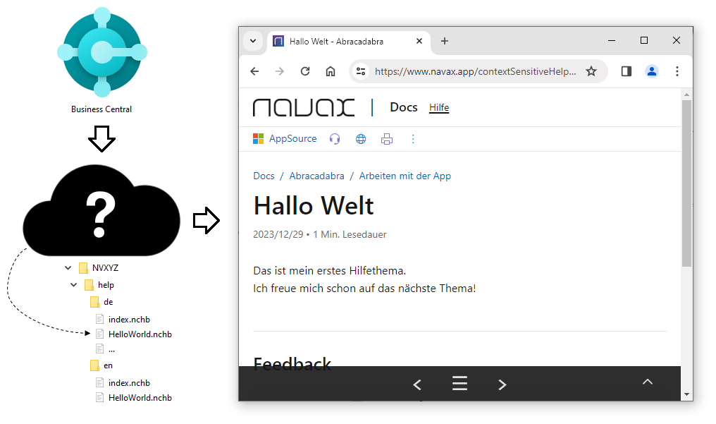This screenshot has width=716, height=424.
Task: Navigate to Abracadabra breadcrumb
Action: tap(317, 176)
